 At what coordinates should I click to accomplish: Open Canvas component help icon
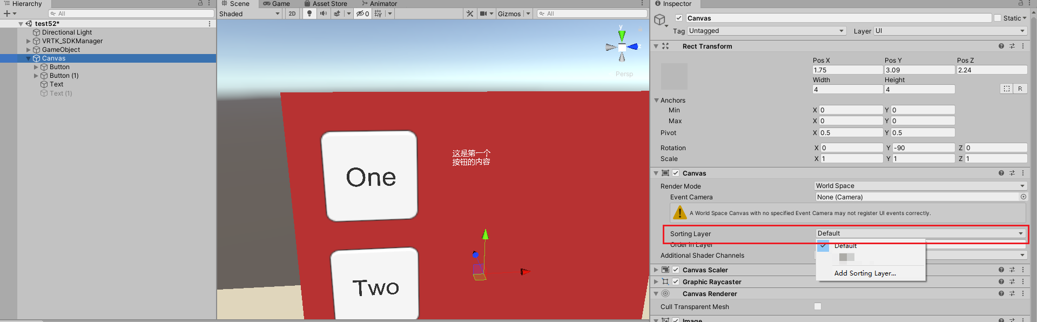click(1001, 173)
